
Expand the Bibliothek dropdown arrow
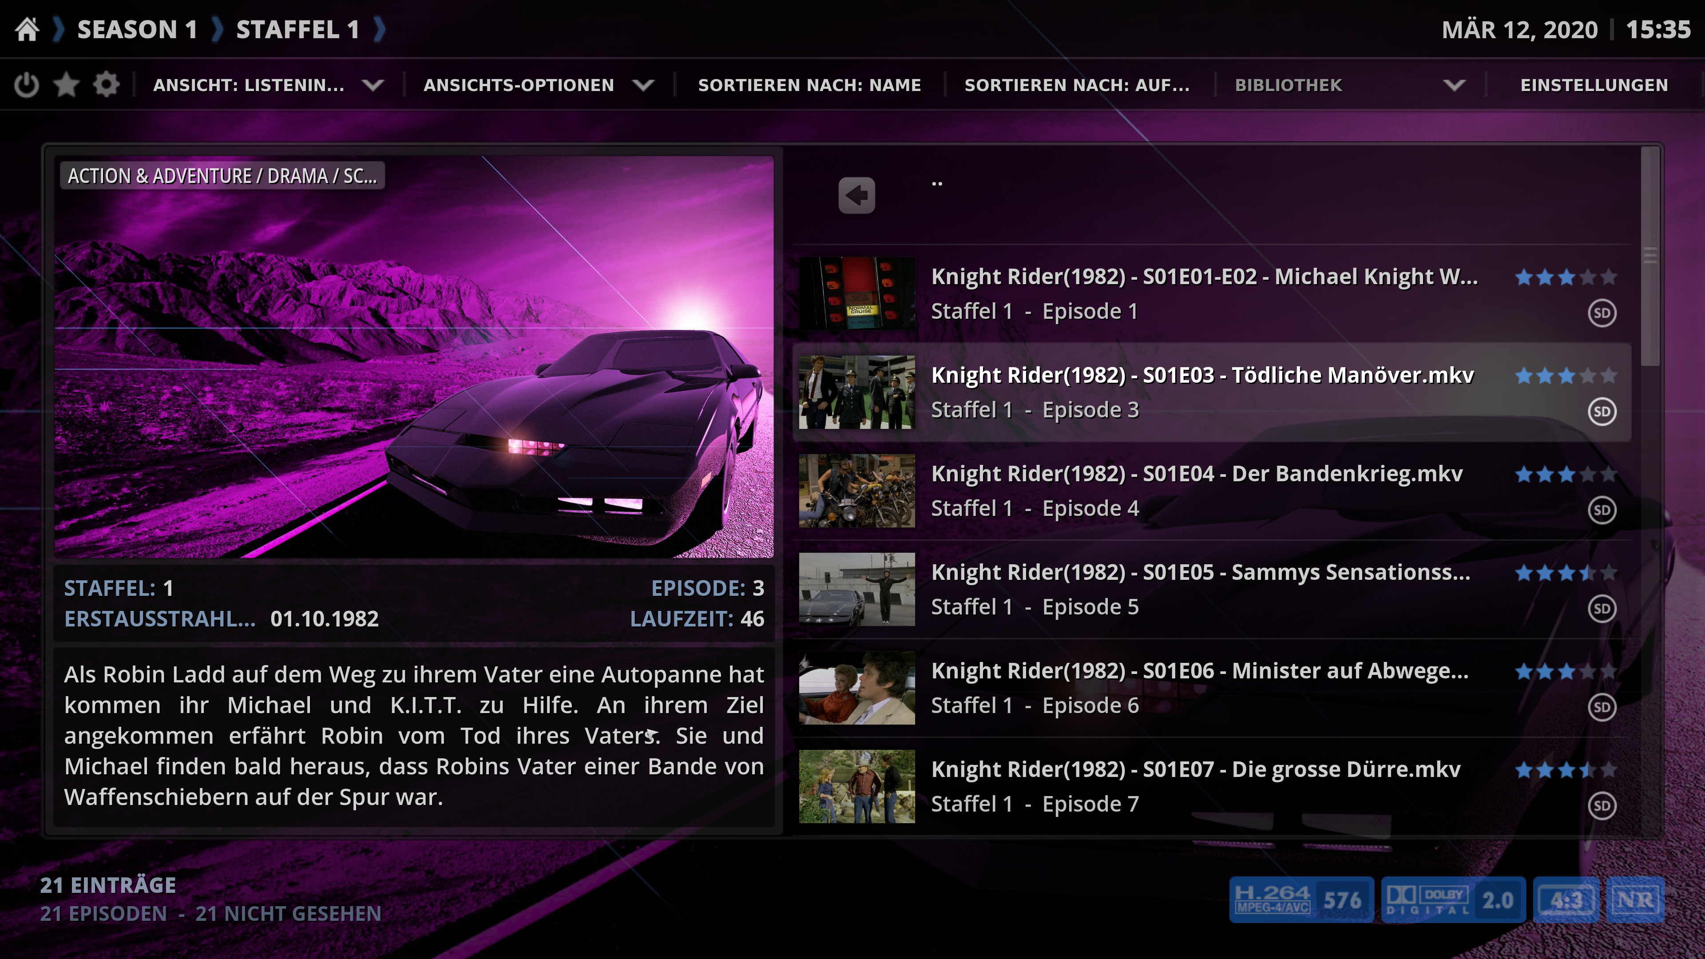[x=1454, y=85]
